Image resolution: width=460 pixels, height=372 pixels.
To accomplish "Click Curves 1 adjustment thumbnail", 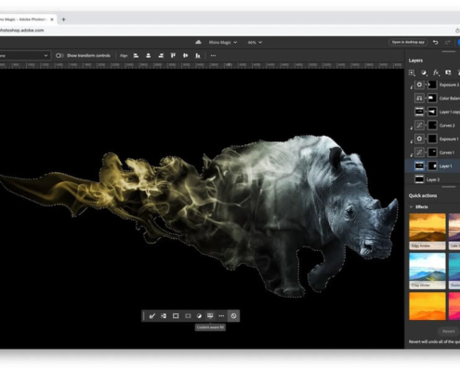I will pos(419,153).
